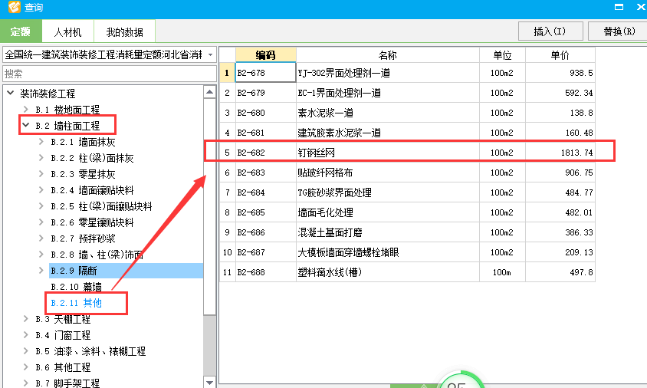
Task: Click the 搜索 input field
Action: [x=110, y=74]
